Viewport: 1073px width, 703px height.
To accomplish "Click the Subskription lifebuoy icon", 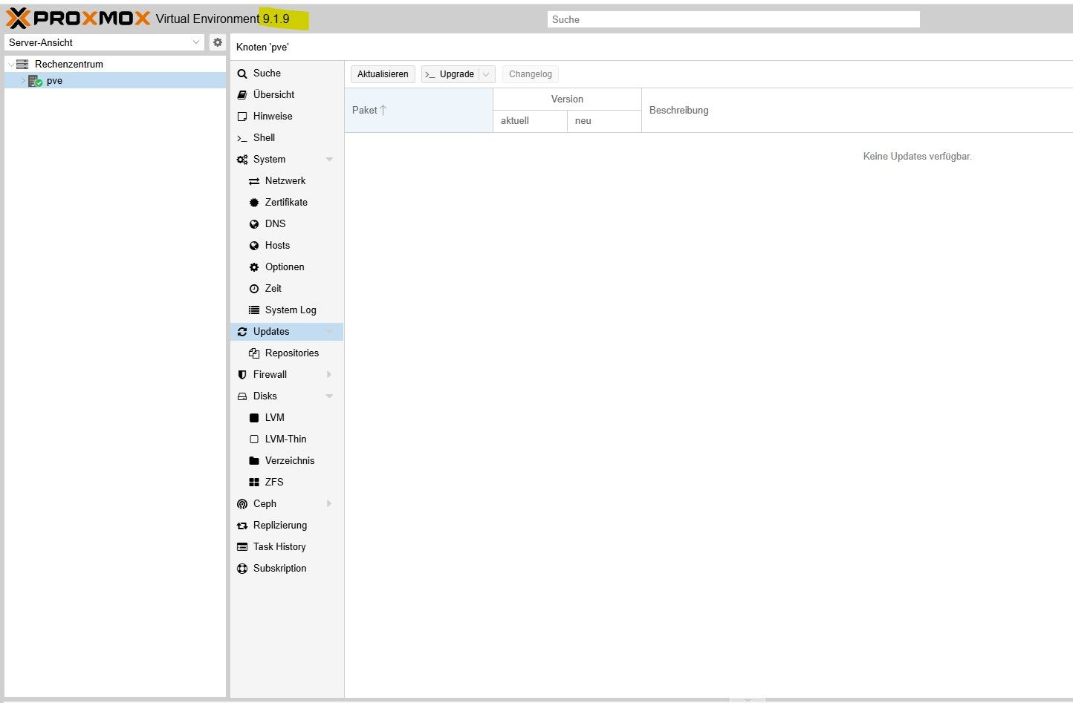I will 242,569.
